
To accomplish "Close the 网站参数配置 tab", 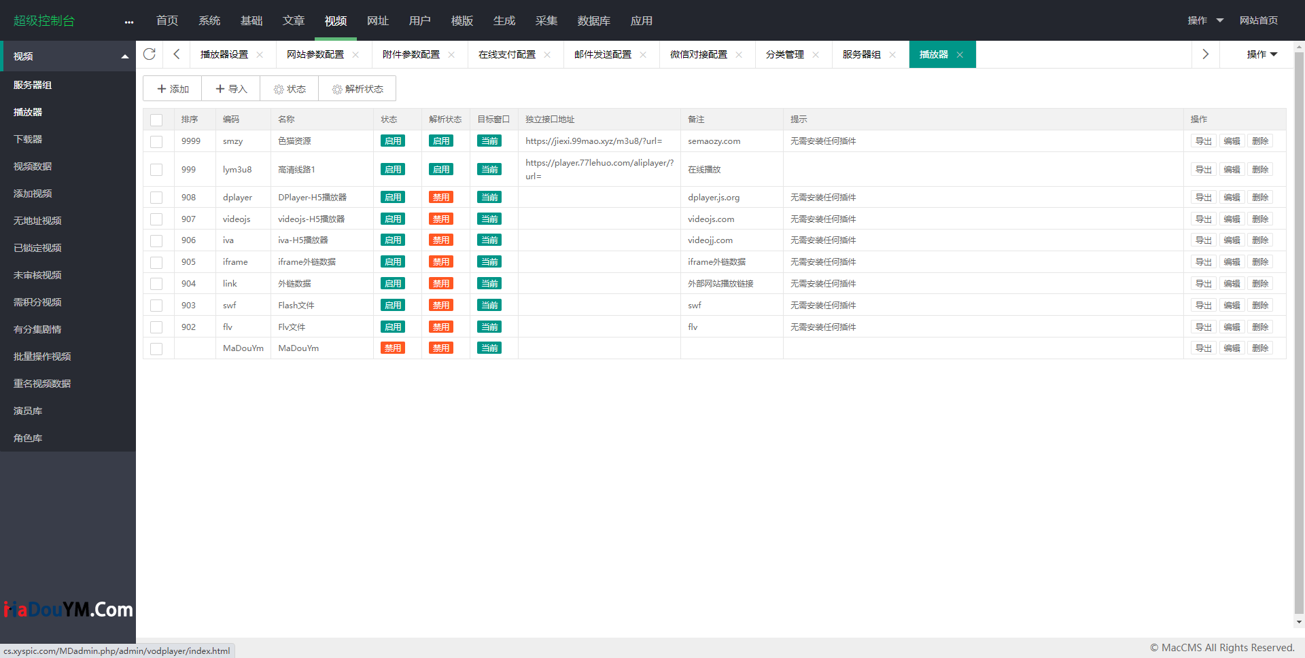I will [355, 55].
